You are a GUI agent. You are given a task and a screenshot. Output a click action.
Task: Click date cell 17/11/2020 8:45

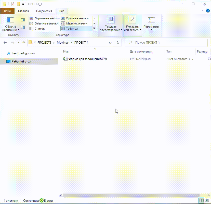(x=140, y=59)
